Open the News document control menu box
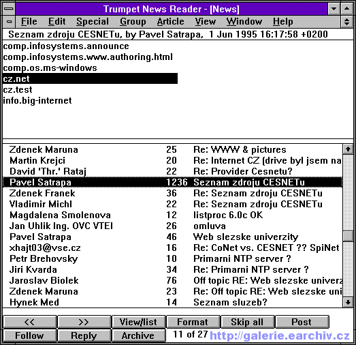The width and height of the screenshot is (356, 345). (x=9, y=22)
